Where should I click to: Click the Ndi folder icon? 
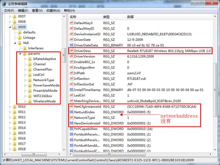click(20, 43)
